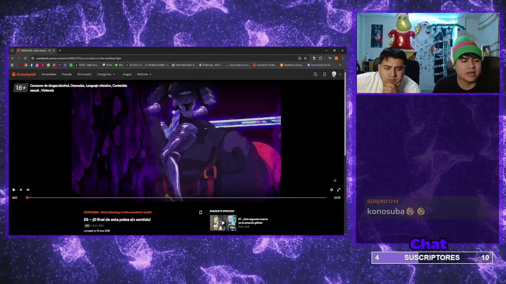The width and height of the screenshot is (506, 284).
Task: Open the Juegos menu item
Action: pyautogui.click(x=127, y=74)
